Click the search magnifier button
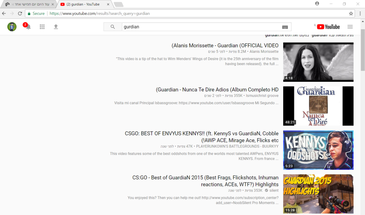 pyautogui.click(x=113, y=27)
